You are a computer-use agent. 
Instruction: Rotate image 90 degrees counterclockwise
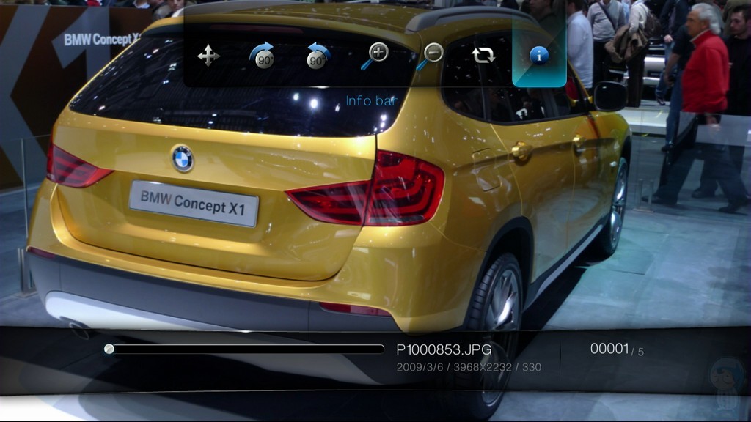coord(318,56)
